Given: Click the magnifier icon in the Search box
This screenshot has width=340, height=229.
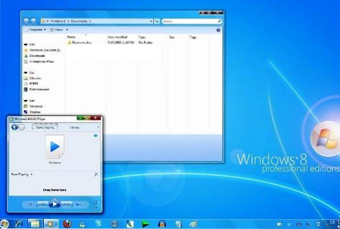Looking at the screenshot, I should tap(219, 21).
